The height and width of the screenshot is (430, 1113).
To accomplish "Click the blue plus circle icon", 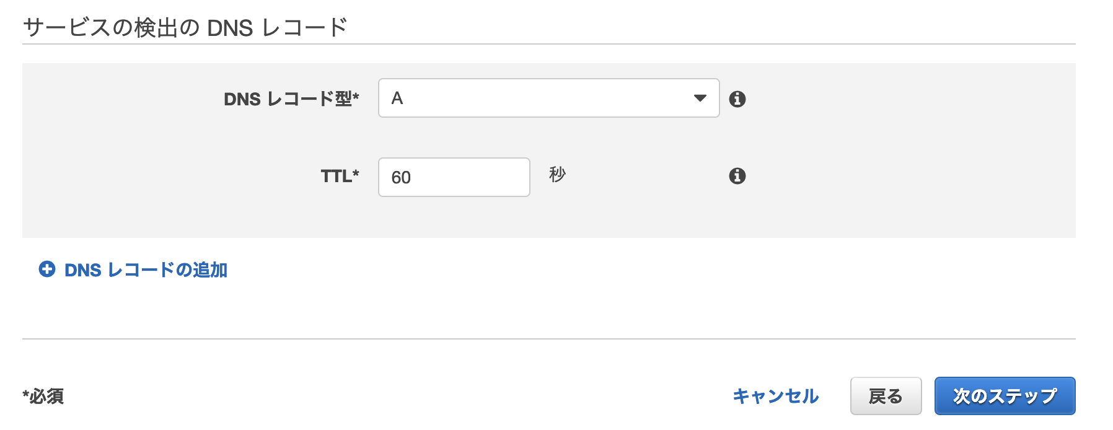I will coord(47,270).
